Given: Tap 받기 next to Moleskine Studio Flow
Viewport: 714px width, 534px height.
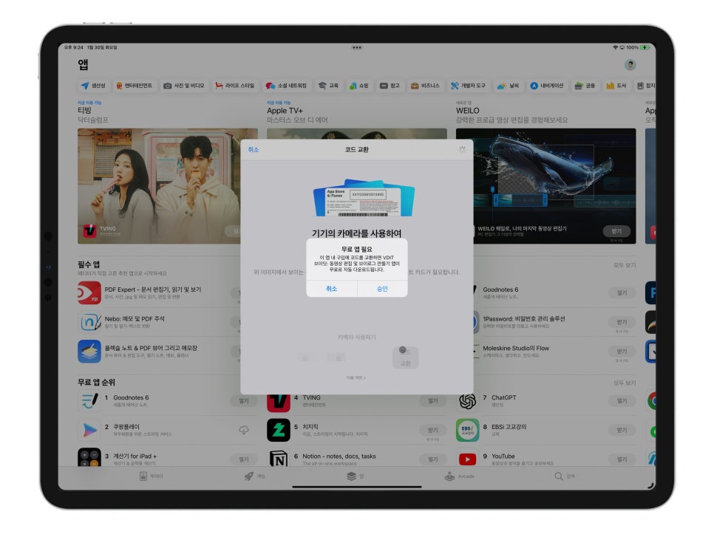Looking at the screenshot, I should (x=622, y=351).
